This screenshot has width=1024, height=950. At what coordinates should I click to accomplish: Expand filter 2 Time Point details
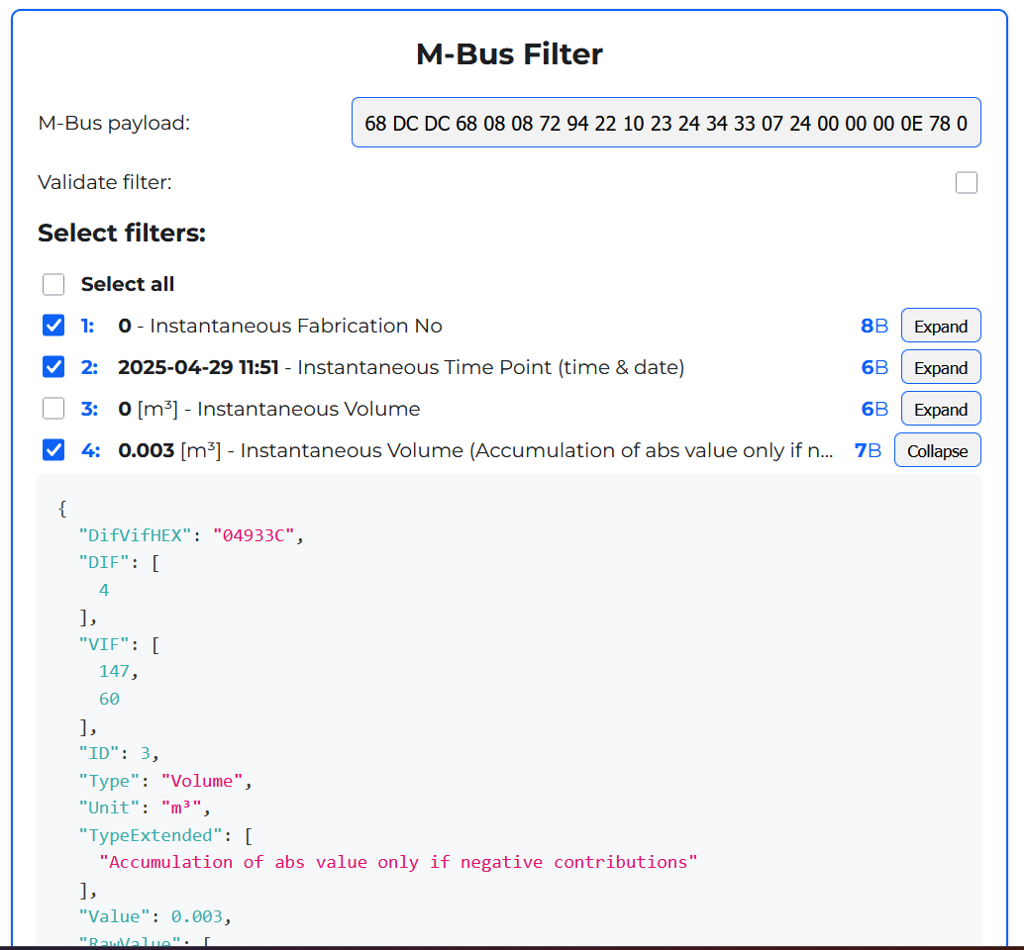940,366
